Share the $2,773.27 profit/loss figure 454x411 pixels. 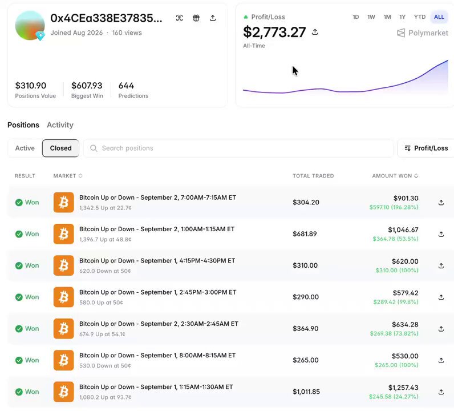[x=315, y=32]
